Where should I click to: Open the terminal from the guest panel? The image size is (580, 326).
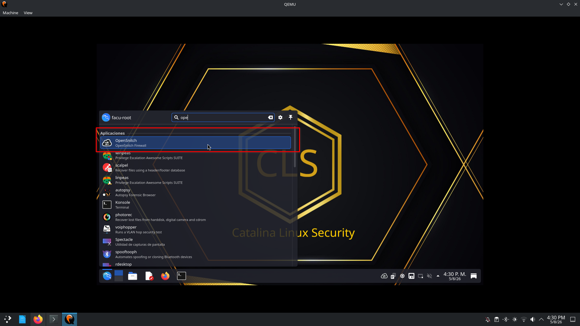point(182,276)
